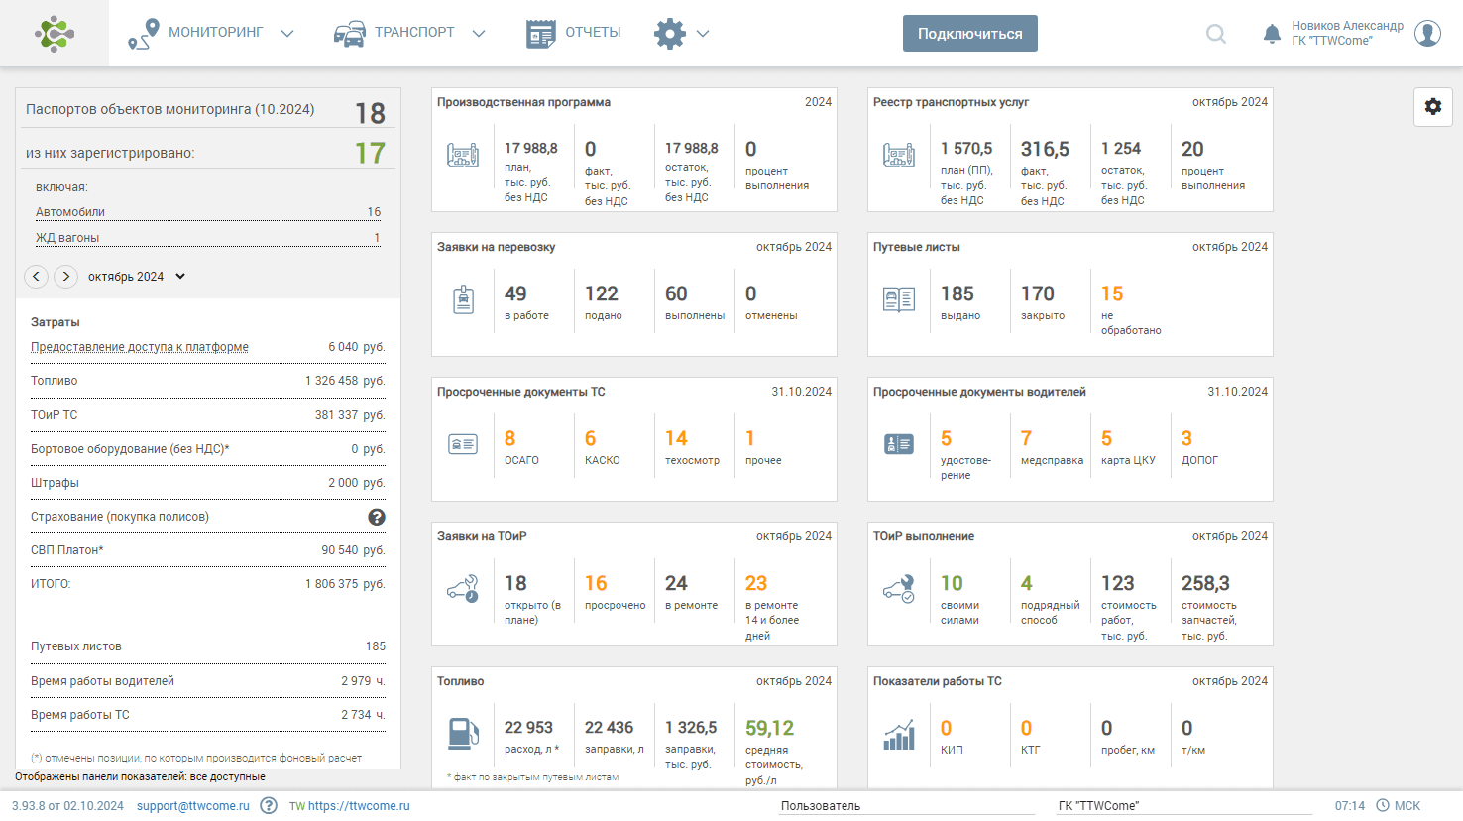
Task: Click the Топливо 1 326 458 руб. row
Action: (208, 381)
